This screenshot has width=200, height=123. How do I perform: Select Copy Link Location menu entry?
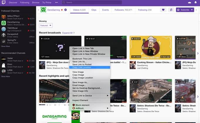tap(90, 67)
